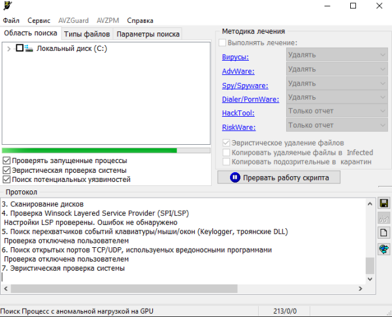This screenshot has width=392, height=317.
Task: Open the Spy/Spyware link
Action: click(245, 85)
